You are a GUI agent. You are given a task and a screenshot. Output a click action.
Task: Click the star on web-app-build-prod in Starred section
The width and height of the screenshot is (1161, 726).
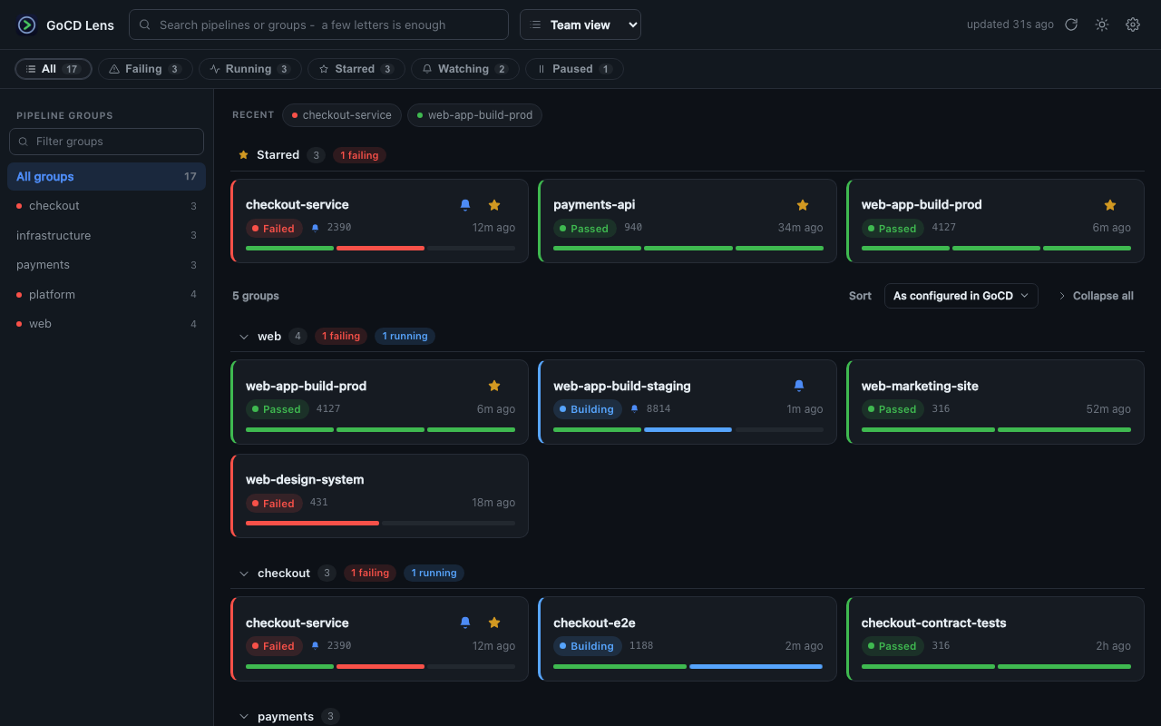(1110, 205)
